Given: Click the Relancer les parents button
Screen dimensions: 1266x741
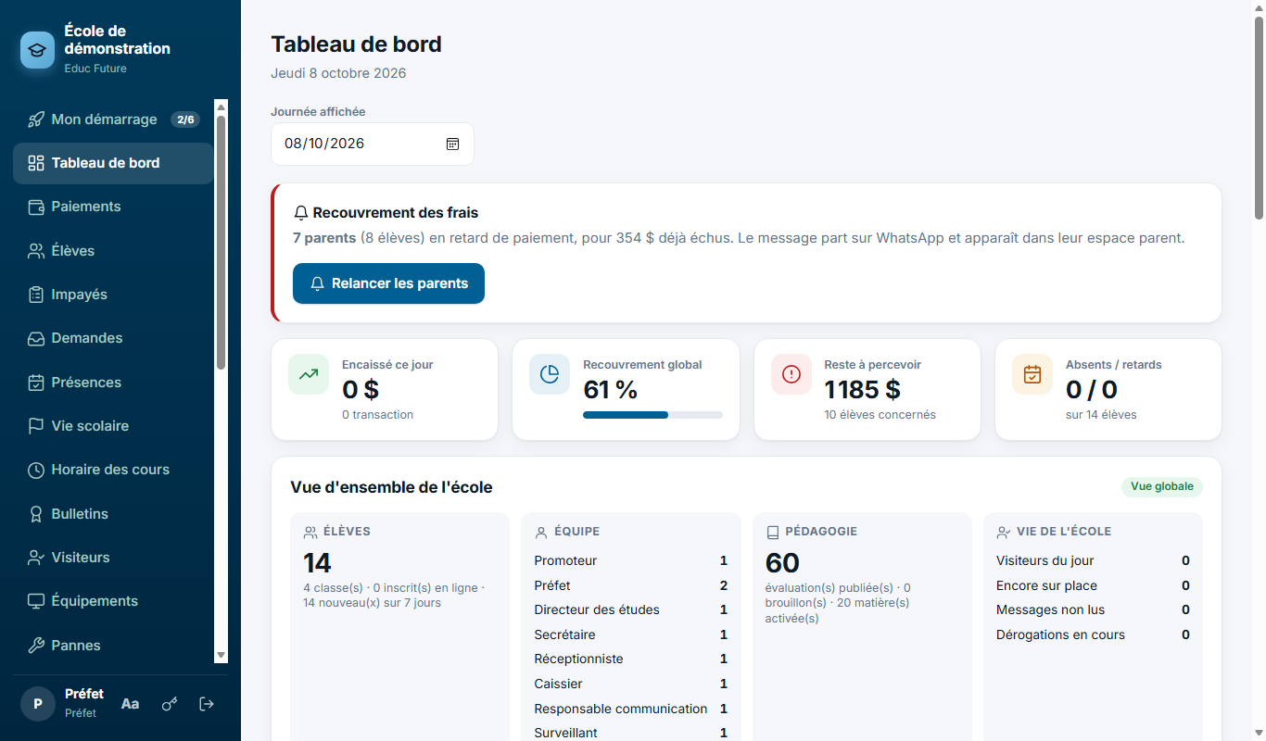Looking at the screenshot, I should pyautogui.click(x=388, y=283).
